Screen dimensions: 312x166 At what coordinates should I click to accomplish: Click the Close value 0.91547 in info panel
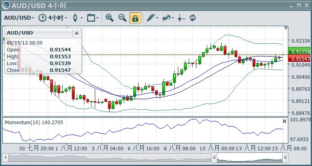click(60, 70)
